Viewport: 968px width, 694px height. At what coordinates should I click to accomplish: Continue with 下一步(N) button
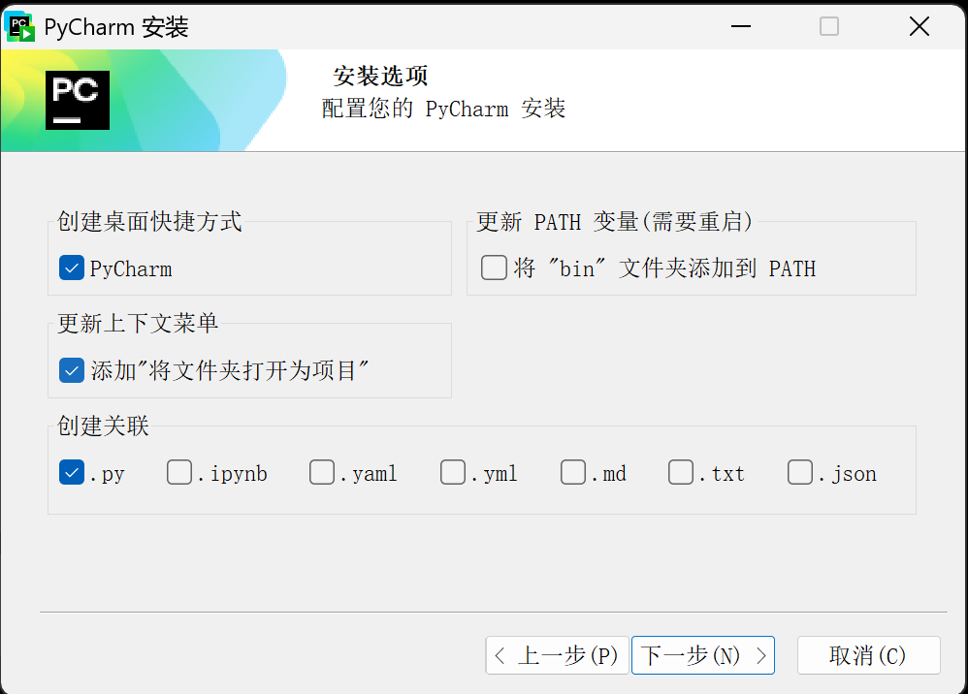tap(703, 655)
